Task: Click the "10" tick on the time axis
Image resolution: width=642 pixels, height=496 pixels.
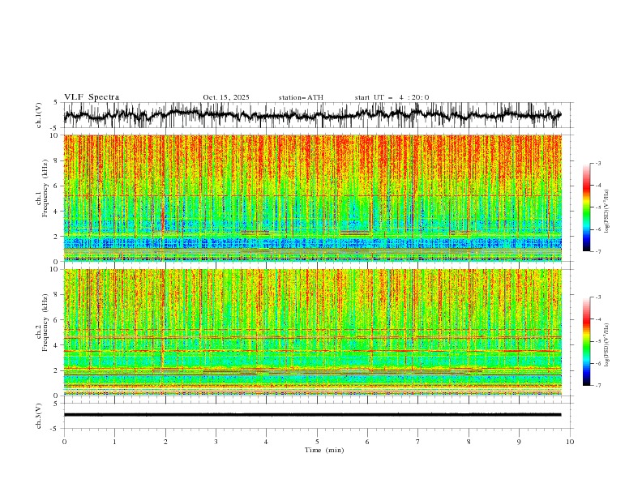Action: (570, 442)
